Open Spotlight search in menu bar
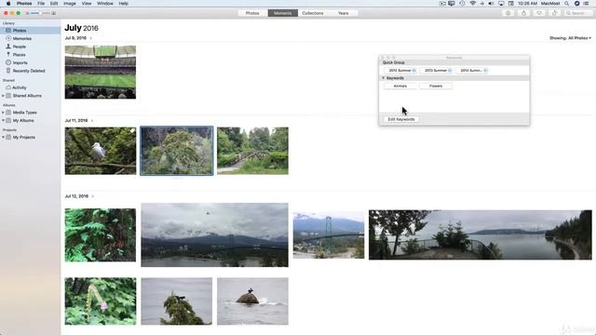The width and height of the screenshot is (596, 335). [x=567, y=4]
